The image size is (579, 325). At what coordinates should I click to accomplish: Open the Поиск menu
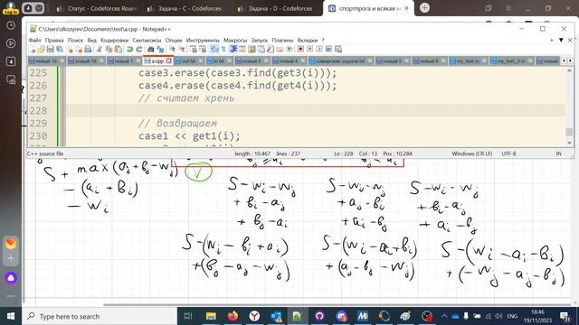point(75,40)
